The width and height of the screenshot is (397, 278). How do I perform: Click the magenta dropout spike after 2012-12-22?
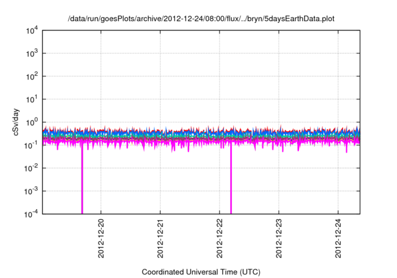(x=231, y=179)
